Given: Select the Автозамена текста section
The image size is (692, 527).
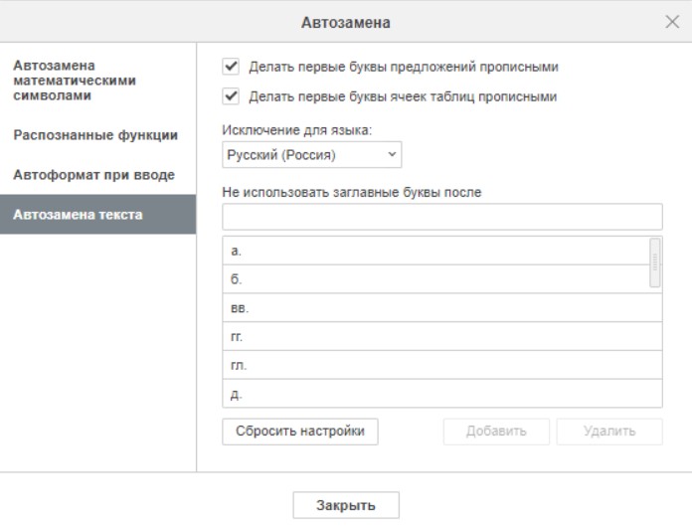Looking at the screenshot, I should pos(98,215).
